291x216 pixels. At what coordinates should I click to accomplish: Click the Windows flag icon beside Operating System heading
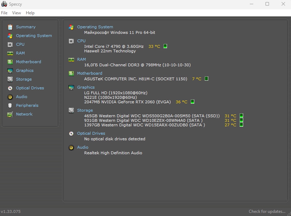[x=71, y=27]
